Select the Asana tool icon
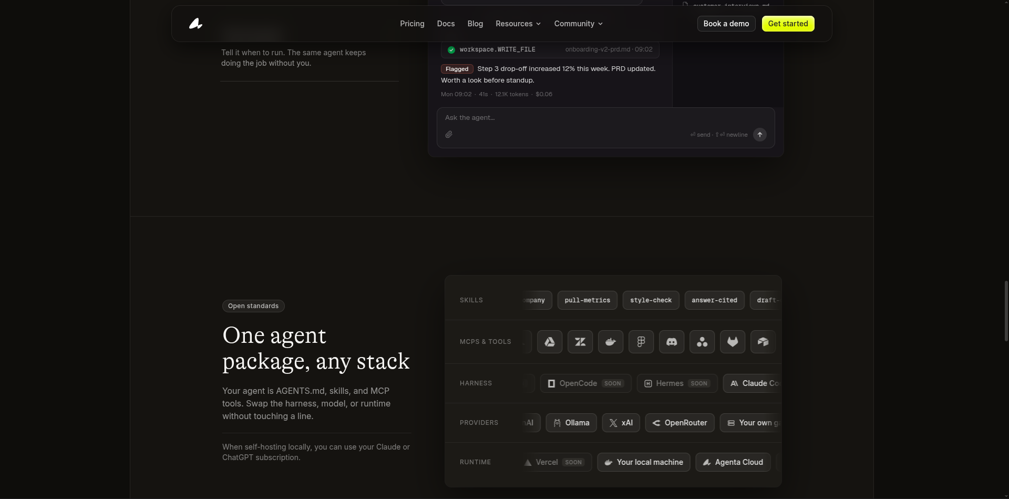This screenshot has height=499, width=1009. coord(702,342)
